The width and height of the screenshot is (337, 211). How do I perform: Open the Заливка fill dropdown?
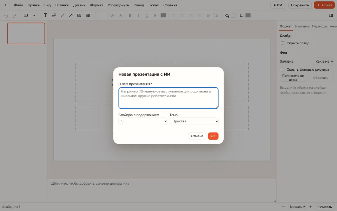[x=323, y=61]
